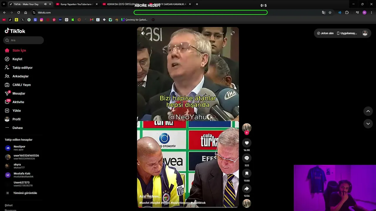Like the video with heart icon
The image size is (376, 211).
coord(247,143)
